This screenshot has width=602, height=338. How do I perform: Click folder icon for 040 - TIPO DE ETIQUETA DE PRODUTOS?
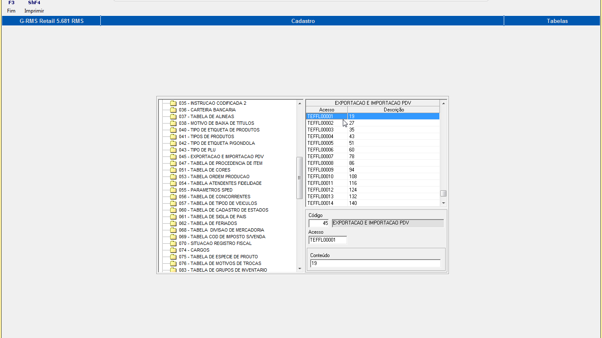[x=173, y=130]
